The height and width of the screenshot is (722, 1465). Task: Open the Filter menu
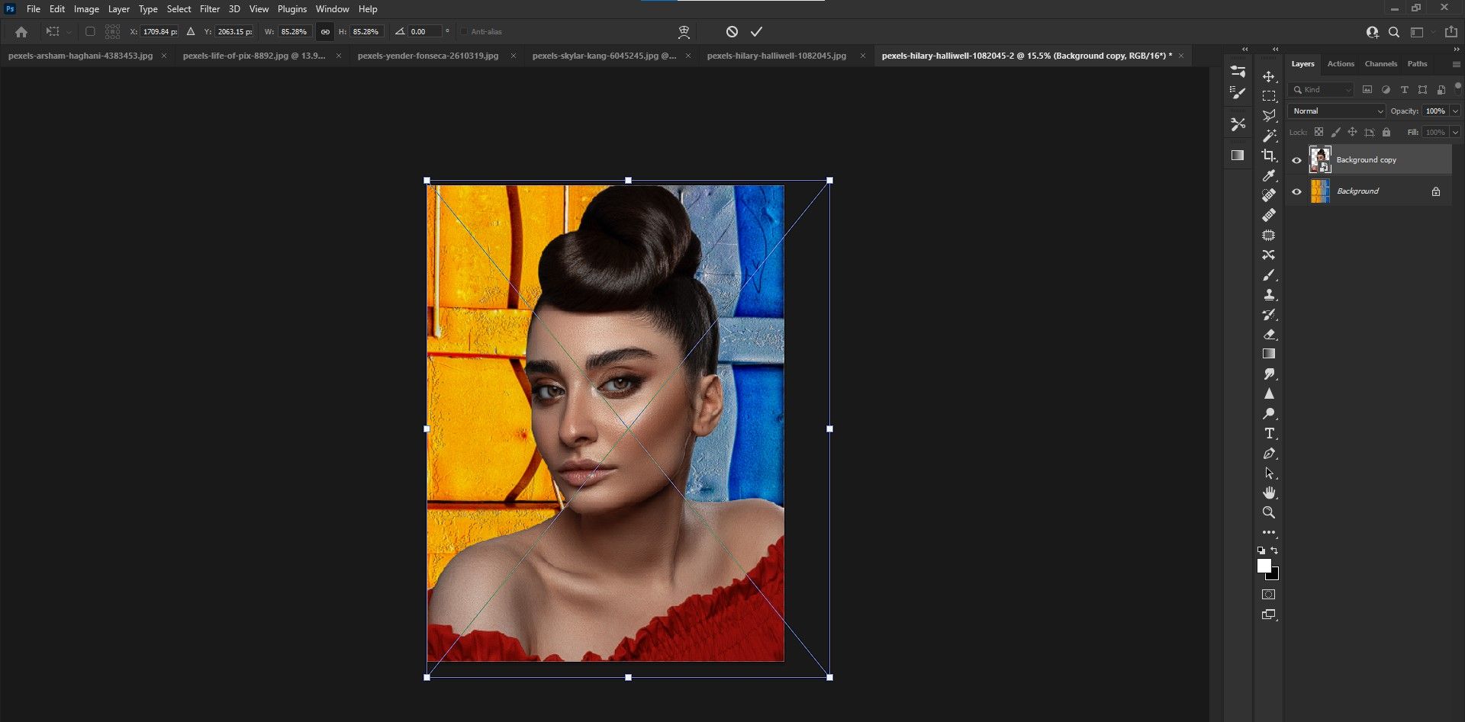click(x=209, y=9)
